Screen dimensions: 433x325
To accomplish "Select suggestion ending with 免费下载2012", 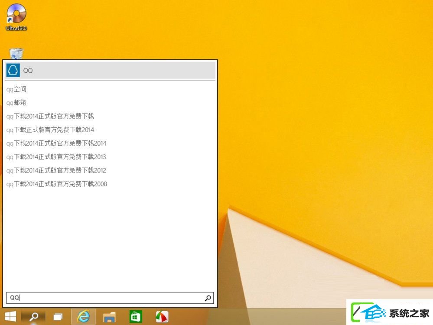I will click(x=56, y=170).
